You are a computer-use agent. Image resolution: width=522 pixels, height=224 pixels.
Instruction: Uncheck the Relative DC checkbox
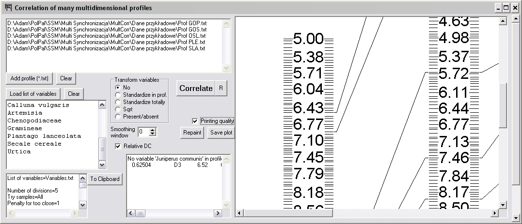(118, 146)
